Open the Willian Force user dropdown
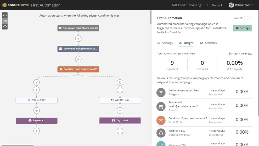 (x=241, y=5)
